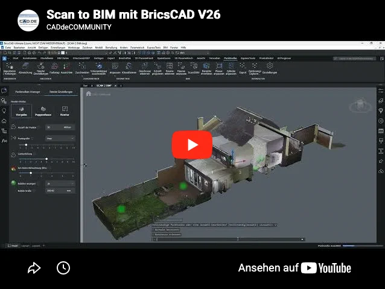Open the Zeichnen menu
This screenshot has height=289, width=385.
coord(87,48)
